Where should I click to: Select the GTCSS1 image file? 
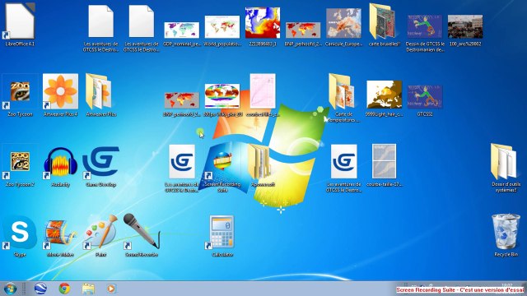(x=425, y=97)
